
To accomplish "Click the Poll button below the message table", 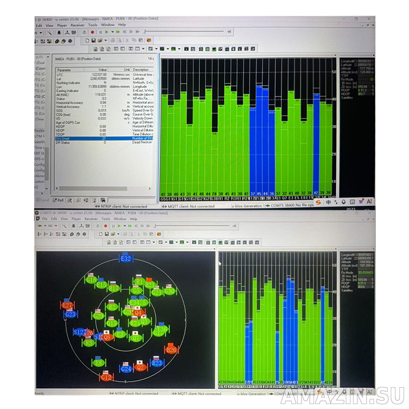I will point(58,200).
